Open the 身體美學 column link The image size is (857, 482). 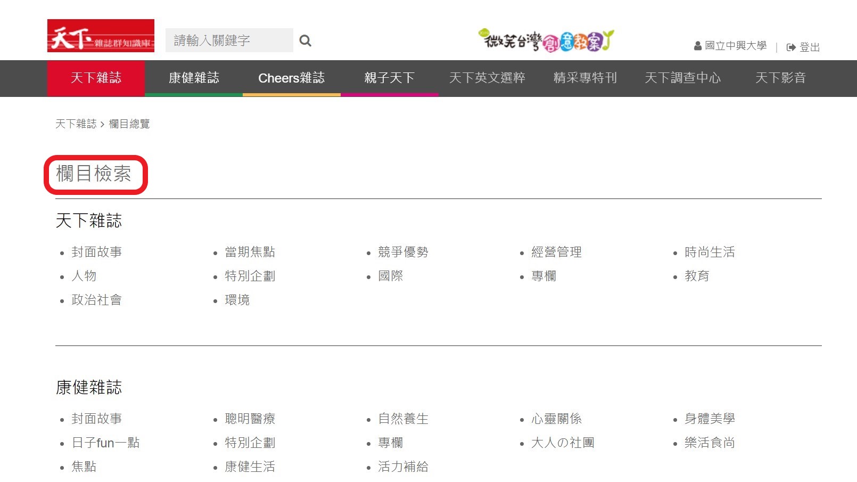[x=710, y=419]
